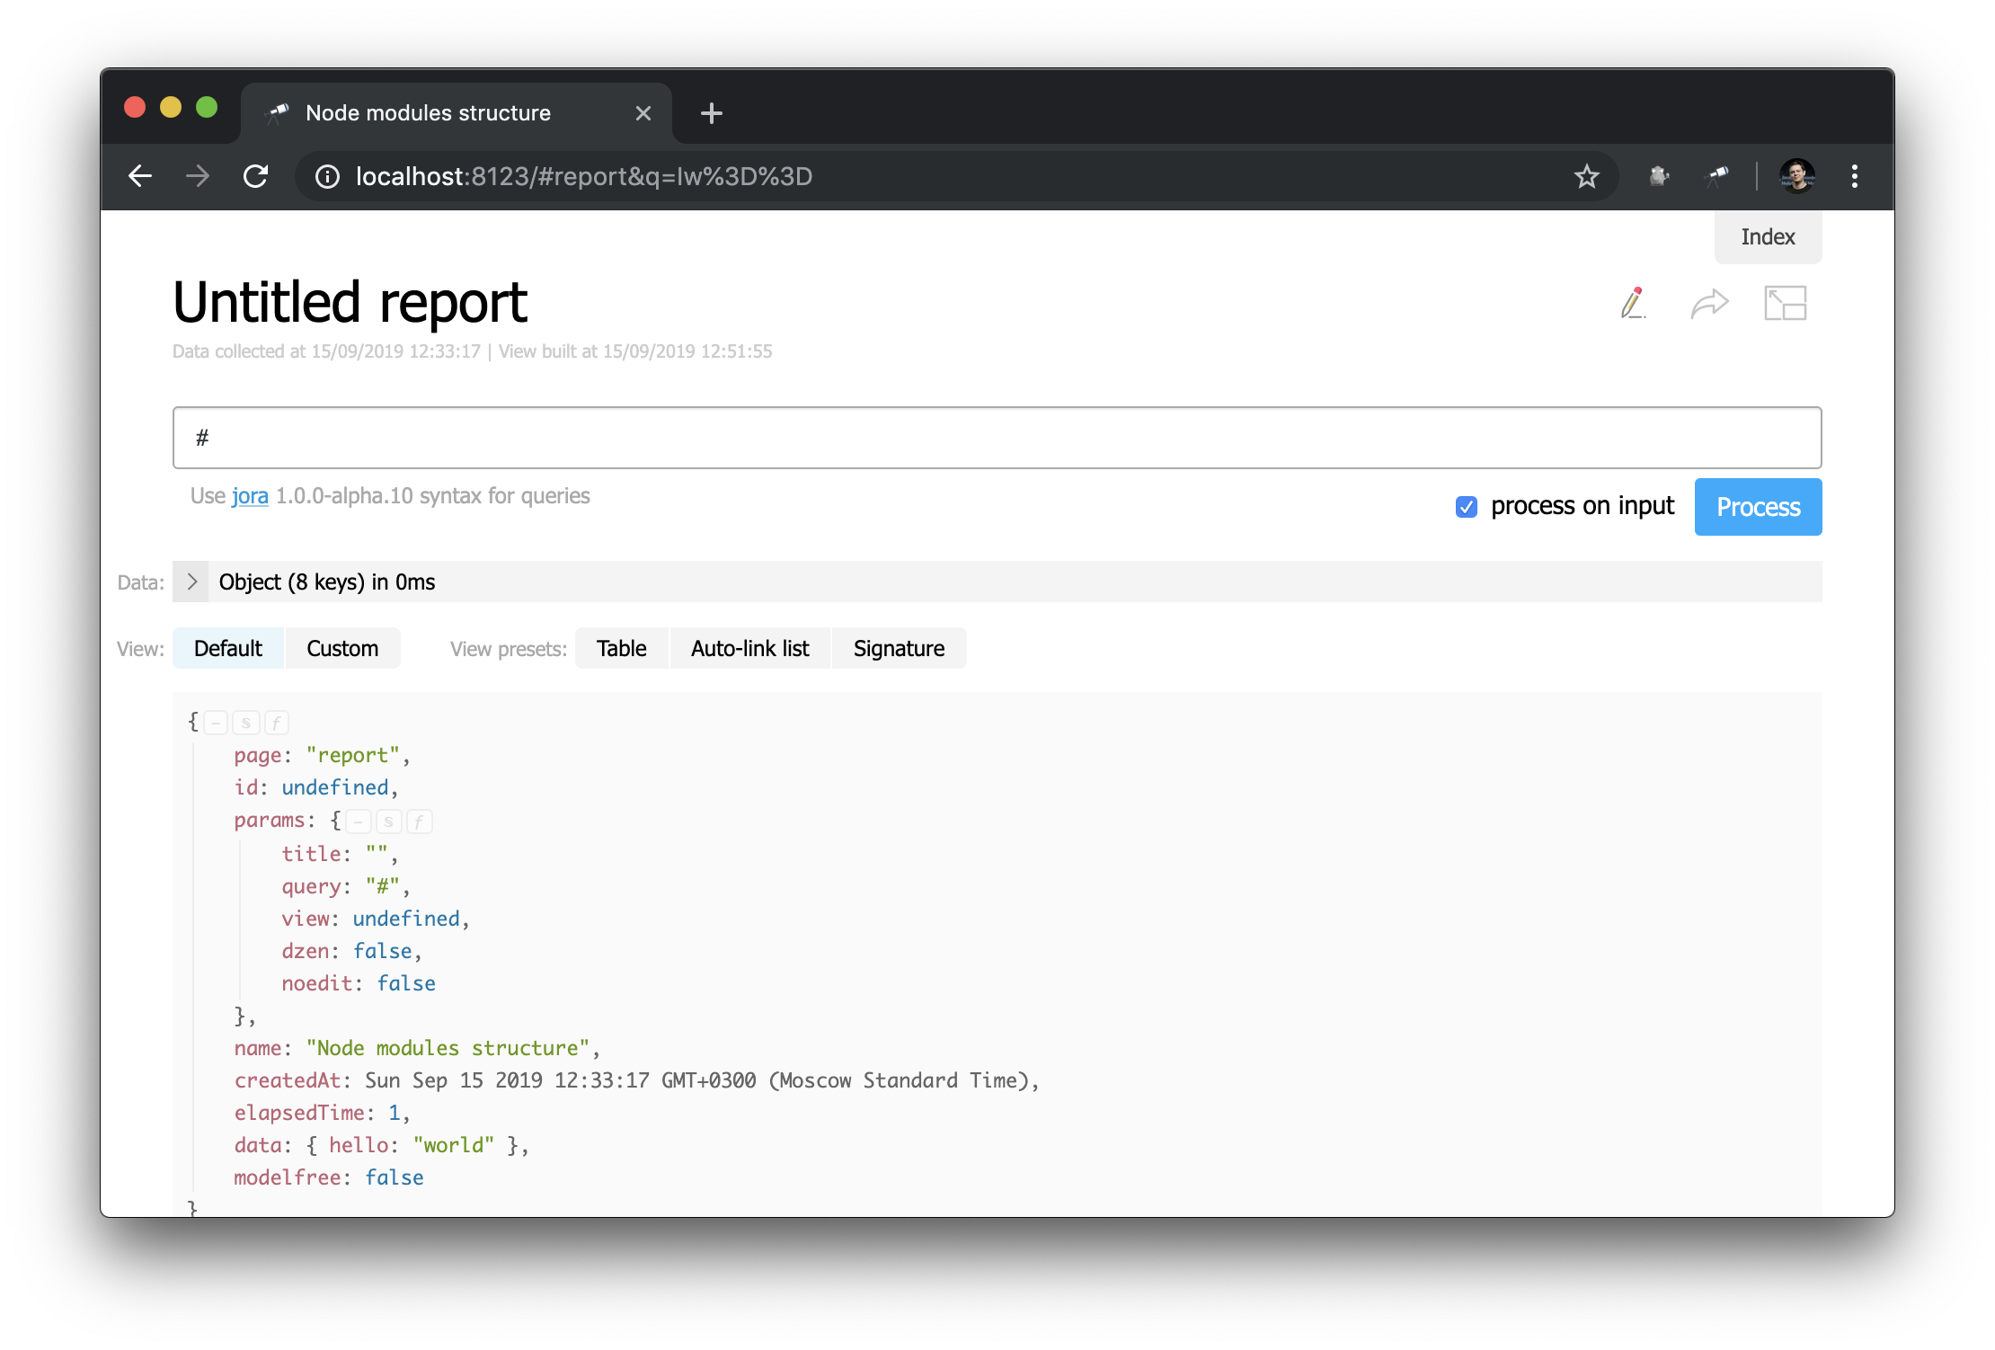Image resolution: width=1995 pixels, height=1350 pixels.
Task: Collapse root object with minus button
Action: point(216,723)
